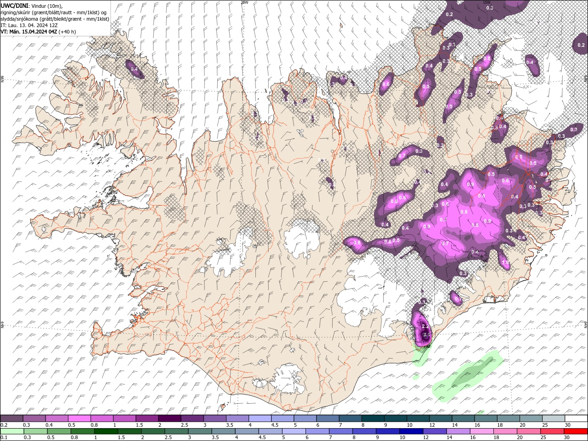Click the 'IT: Lau. 13. 04. 2024 12Z' line

click(x=30, y=25)
